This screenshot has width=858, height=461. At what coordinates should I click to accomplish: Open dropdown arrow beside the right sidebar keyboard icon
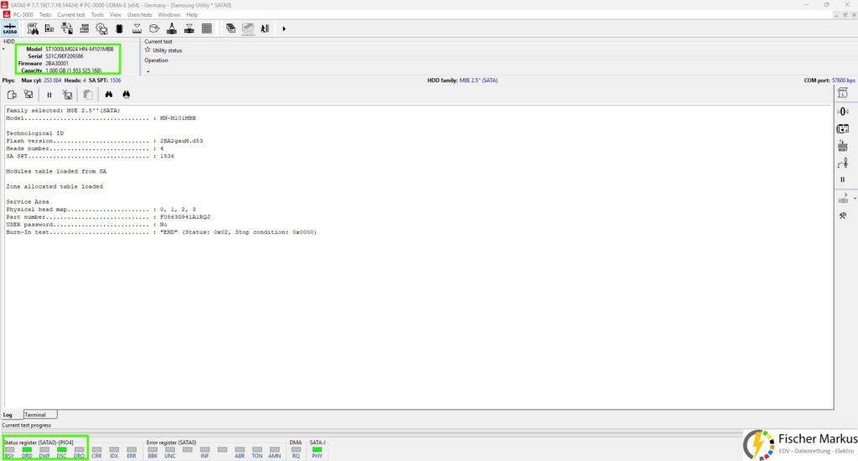click(855, 199)
